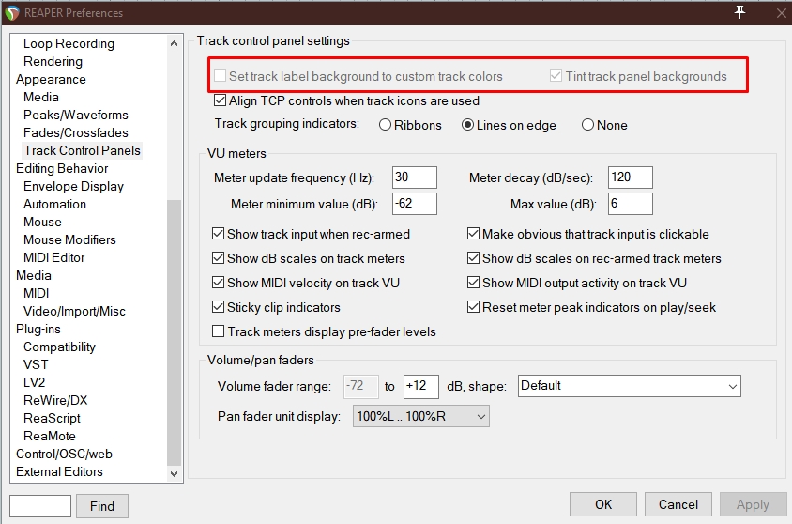Open LV2 plug-in preferences page

point(35,382)
